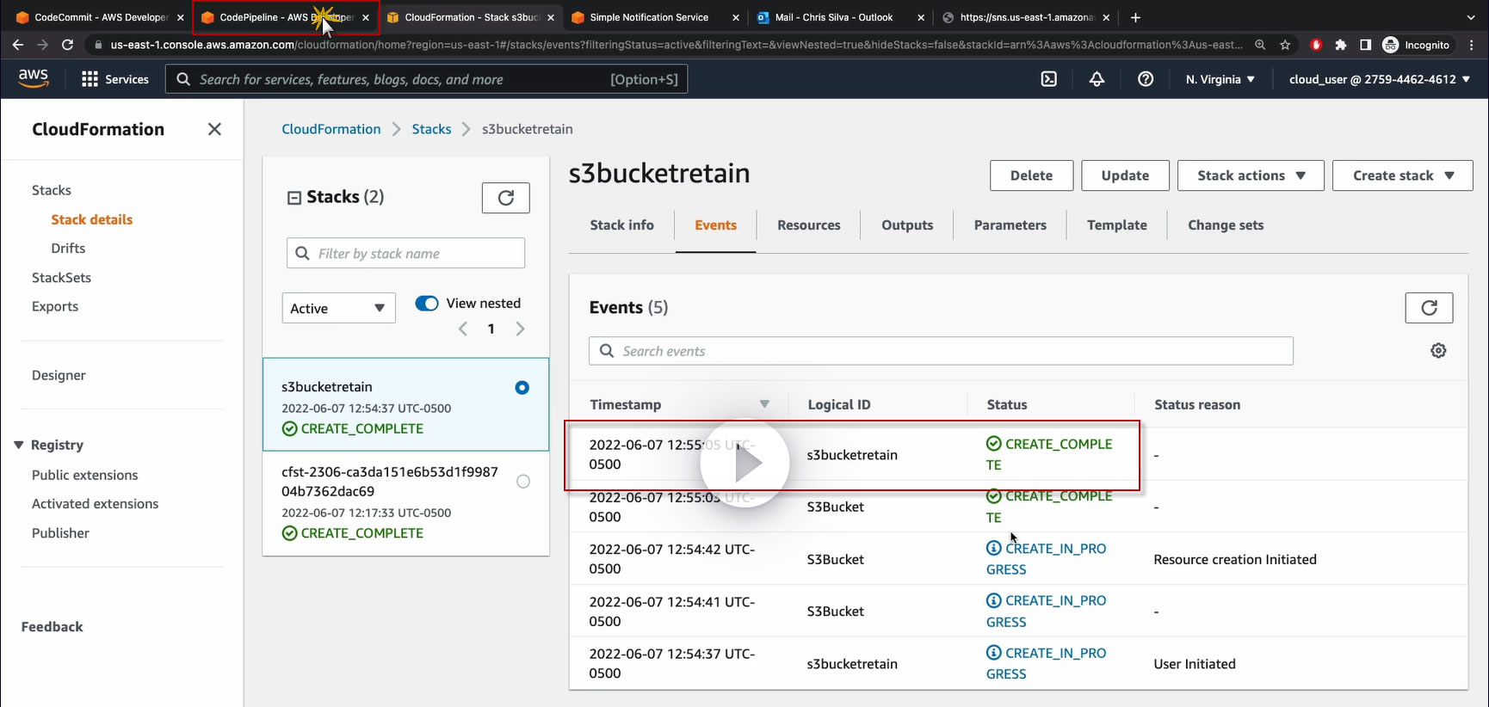The height and width of the screenshot is (707, 1489).
Task: Select the s3bucketretain stack radio button
Action: [x=522, y=388]
